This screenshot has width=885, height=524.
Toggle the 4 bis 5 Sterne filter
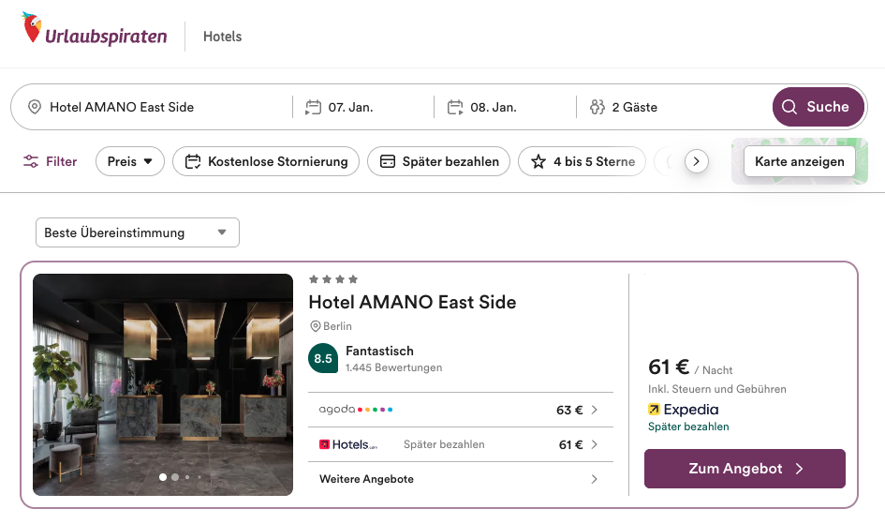pos(582,161)
